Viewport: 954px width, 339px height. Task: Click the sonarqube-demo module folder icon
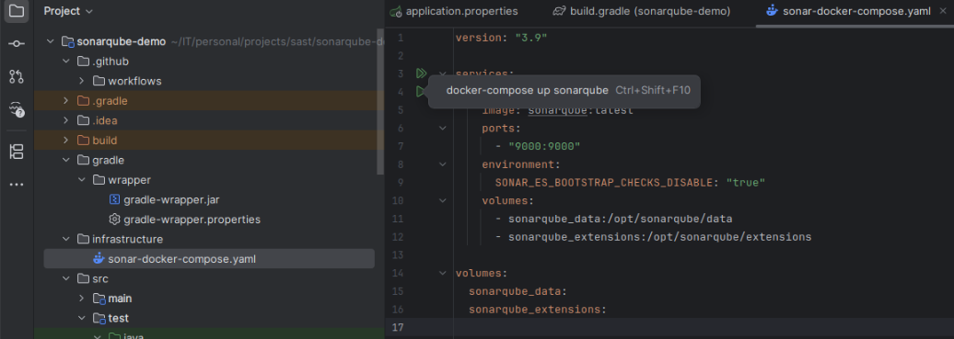point(67,42)
